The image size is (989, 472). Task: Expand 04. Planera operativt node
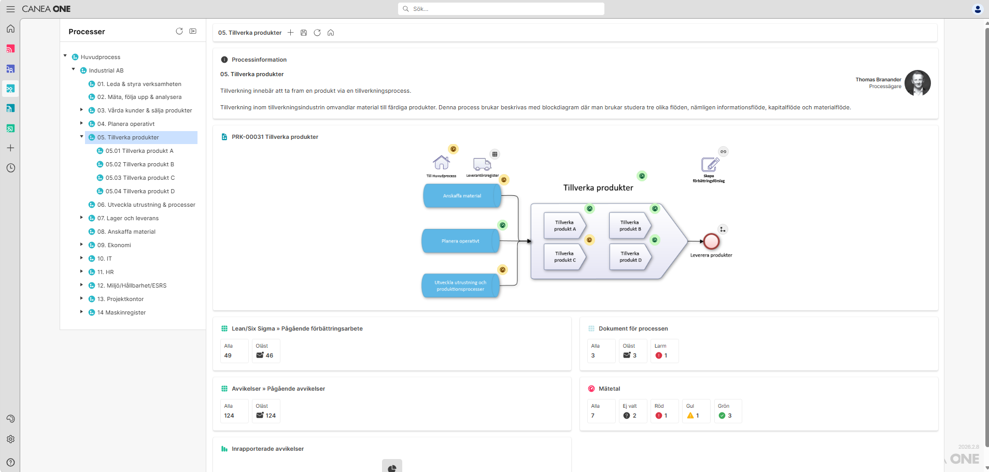click(81, 123)
